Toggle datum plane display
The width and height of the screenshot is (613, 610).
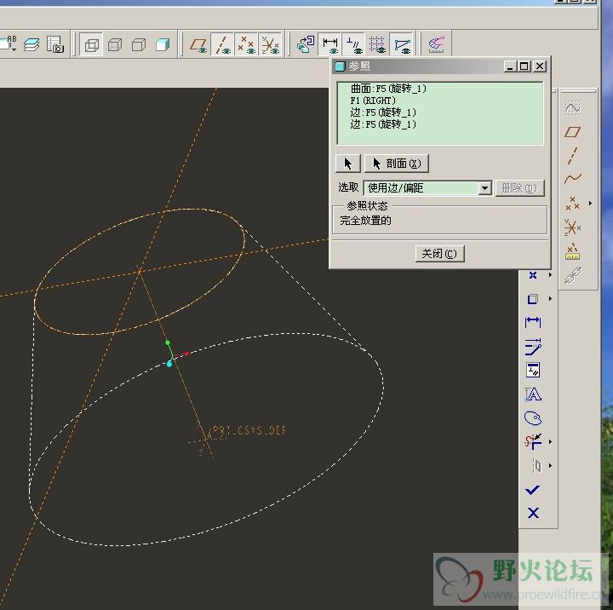coord(199,44)
